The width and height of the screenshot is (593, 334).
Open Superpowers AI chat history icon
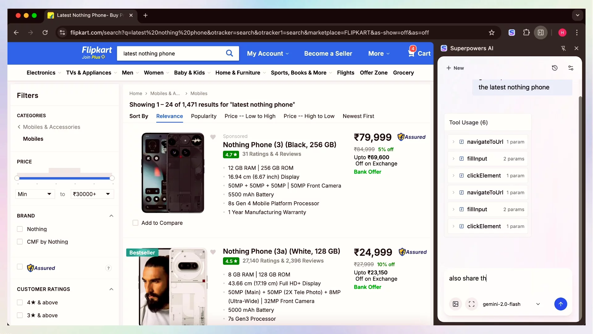555,68
